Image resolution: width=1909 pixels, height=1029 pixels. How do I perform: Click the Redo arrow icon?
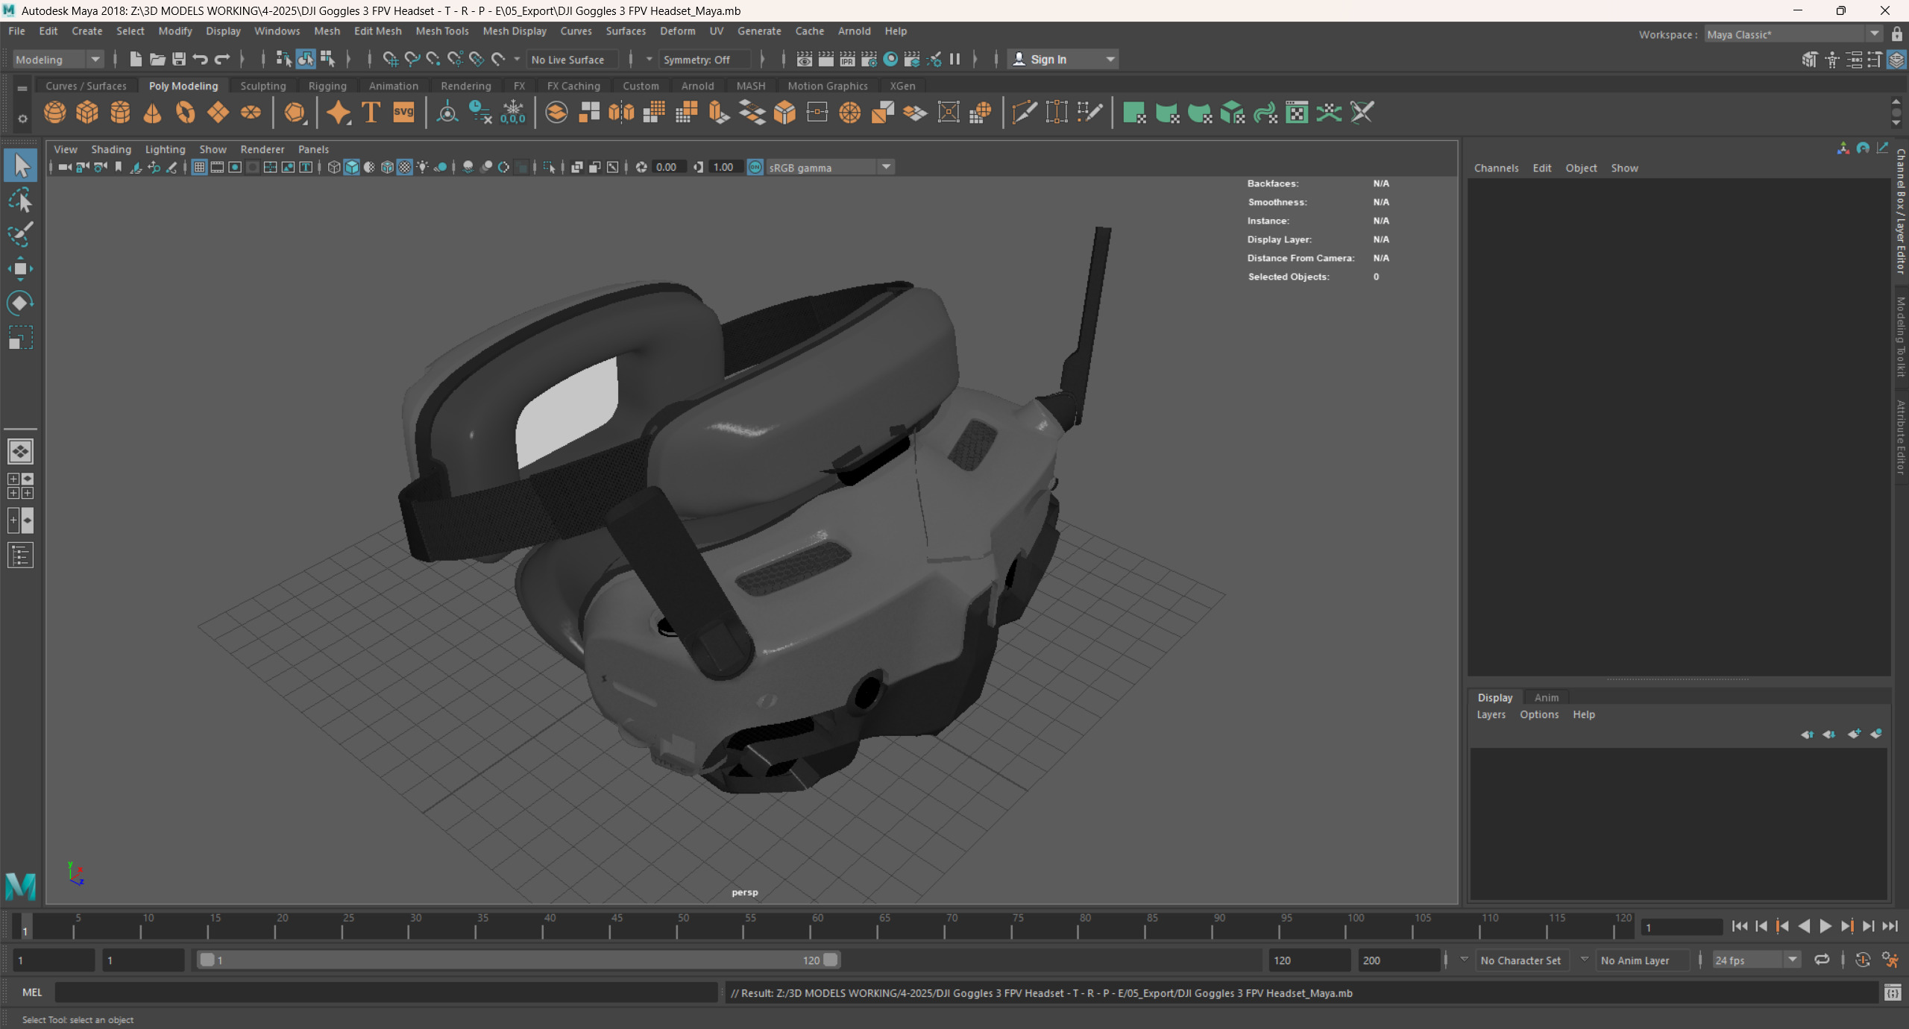pos(222,59)
